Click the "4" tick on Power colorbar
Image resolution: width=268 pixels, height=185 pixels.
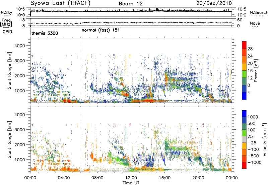249,93
